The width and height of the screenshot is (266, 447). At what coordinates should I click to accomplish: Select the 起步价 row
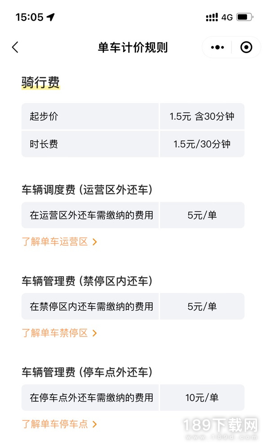coord(133,116)
